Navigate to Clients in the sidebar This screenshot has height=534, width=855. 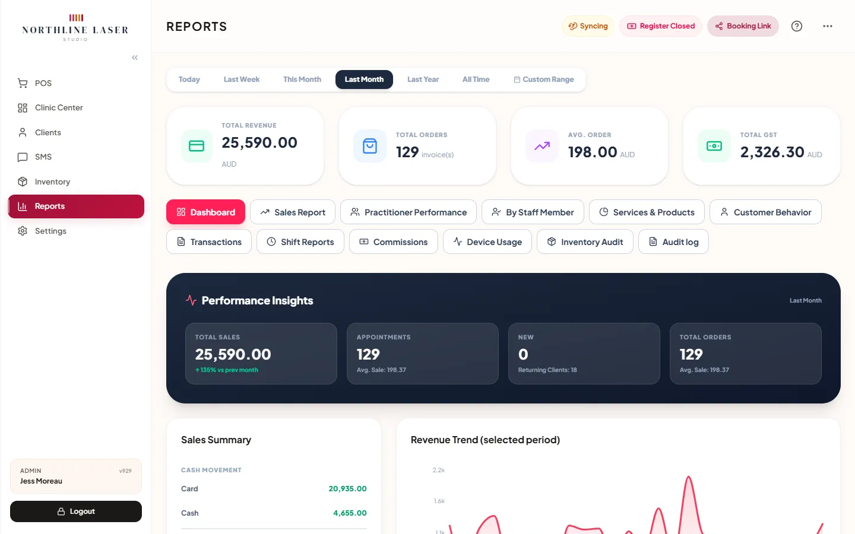[76, 132]
